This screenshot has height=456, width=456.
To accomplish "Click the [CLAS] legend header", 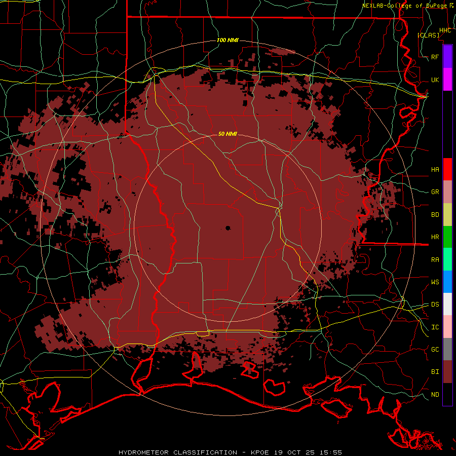I will tap(428, 35).
